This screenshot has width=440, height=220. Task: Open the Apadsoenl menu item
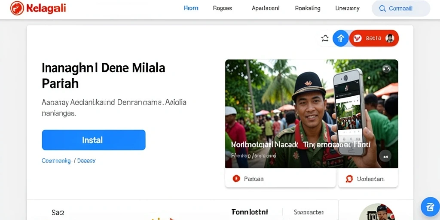click(266, 9)
